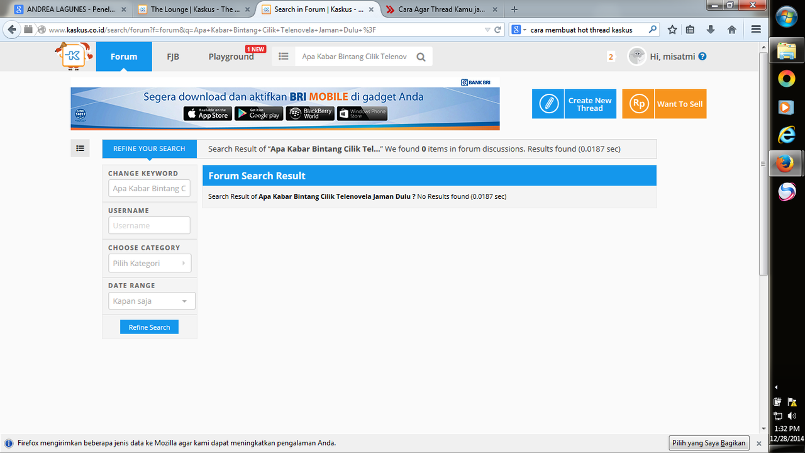
Task: Click the Username input field
Action: coord(149,225)
